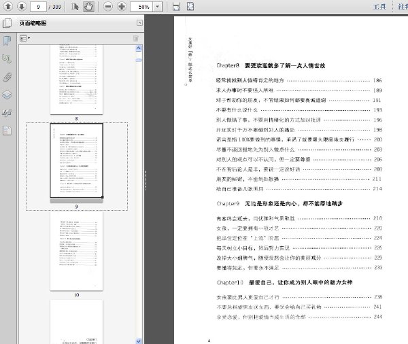Click thumbnail scrollbar down arrow
The height and width of the screenshot is (344, 408).
139,341
